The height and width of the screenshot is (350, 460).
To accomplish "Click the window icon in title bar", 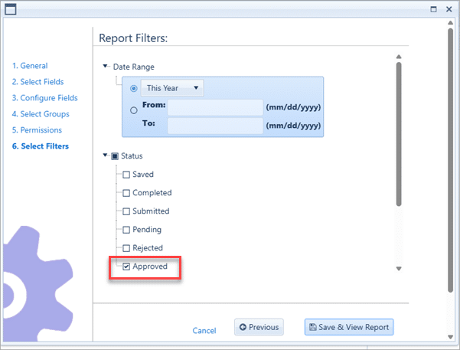I will [x=11, y=9].
